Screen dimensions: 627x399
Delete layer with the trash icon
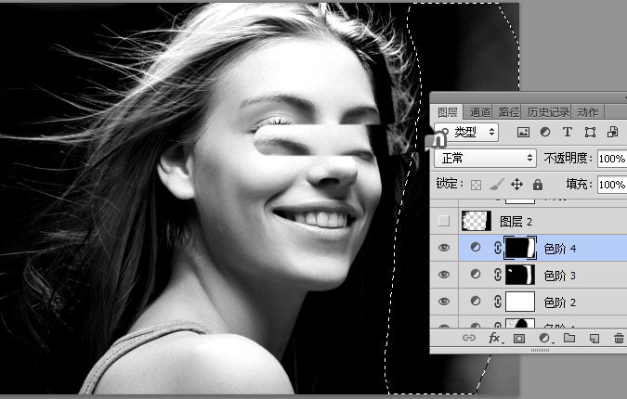tap(619, 340)
